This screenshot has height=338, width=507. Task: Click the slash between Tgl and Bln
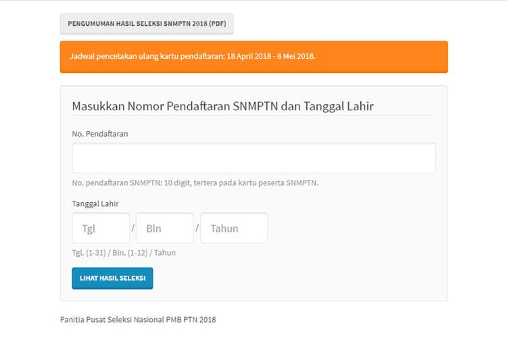coord(133,228)
